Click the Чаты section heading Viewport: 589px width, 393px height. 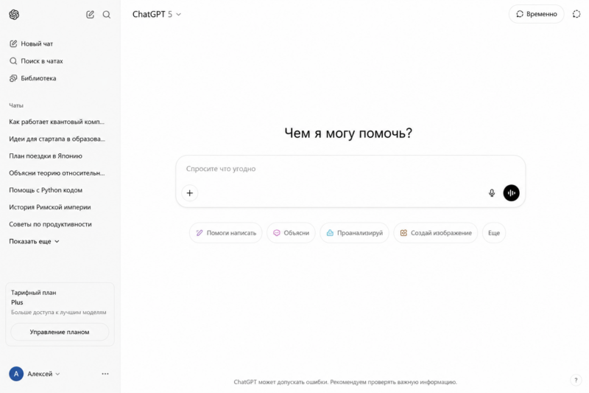coord(16,105)
